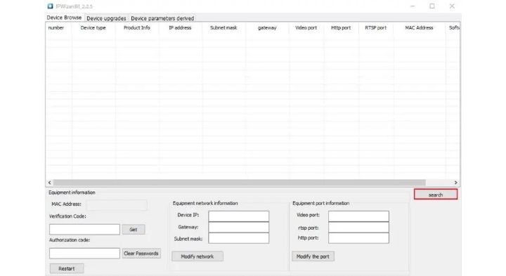This screenshot has height=276, width=506.
Task: Sort by the Device type column header
Action: click(93, 28)
